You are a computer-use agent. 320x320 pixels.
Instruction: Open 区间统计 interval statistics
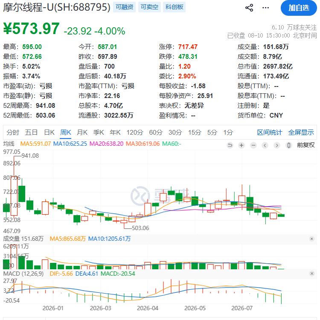pyautogui.click(x=270, y=132)
